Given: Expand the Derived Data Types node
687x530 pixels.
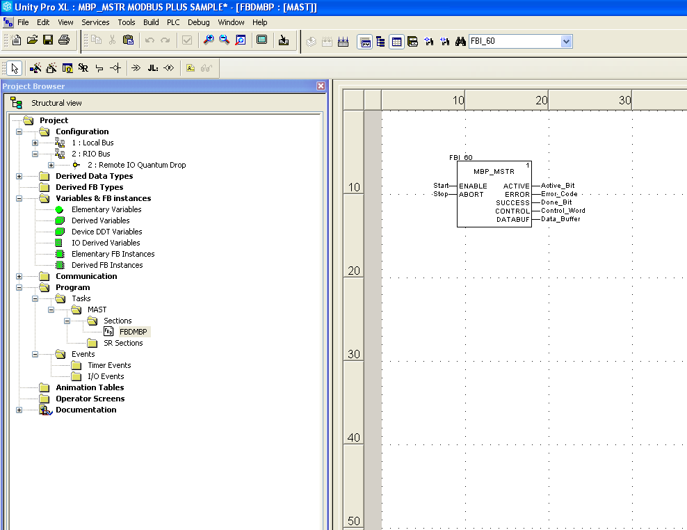Looking at the screenshot, I should 19,176.
